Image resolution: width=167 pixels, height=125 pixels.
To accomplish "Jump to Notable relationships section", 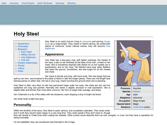I will [28, 63].
